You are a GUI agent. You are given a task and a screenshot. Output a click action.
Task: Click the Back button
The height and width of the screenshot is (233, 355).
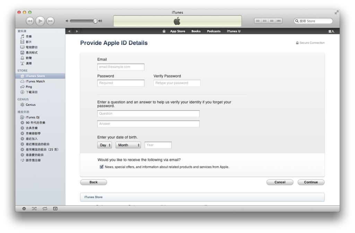pyautogui.click(x=94, y=182)
